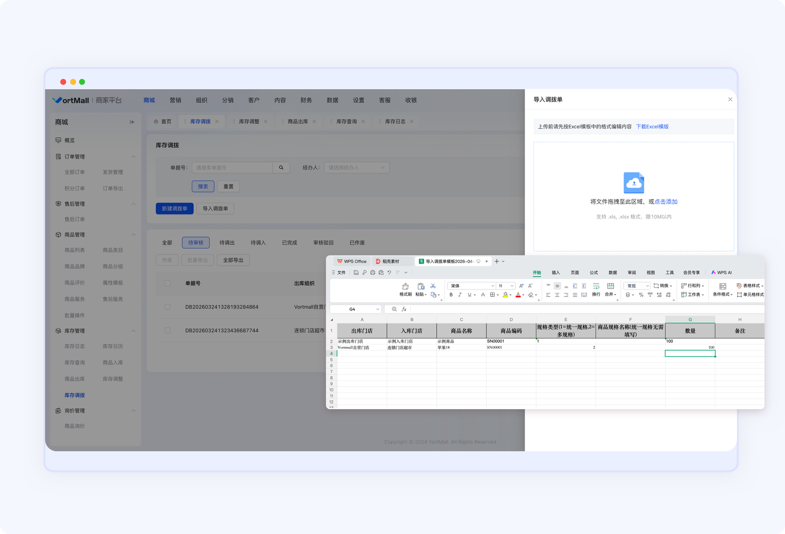Viewport: 785px width, 534px height.
Task: Click the undo arrow in WPS toolbar
Action: pyautogui.click(x=389, y=273)
